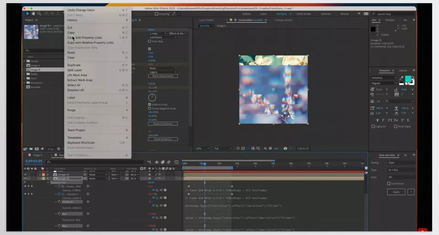Enable the View Map checkbox
Viewport: 439px width, 235px height.
click(150, 41)
